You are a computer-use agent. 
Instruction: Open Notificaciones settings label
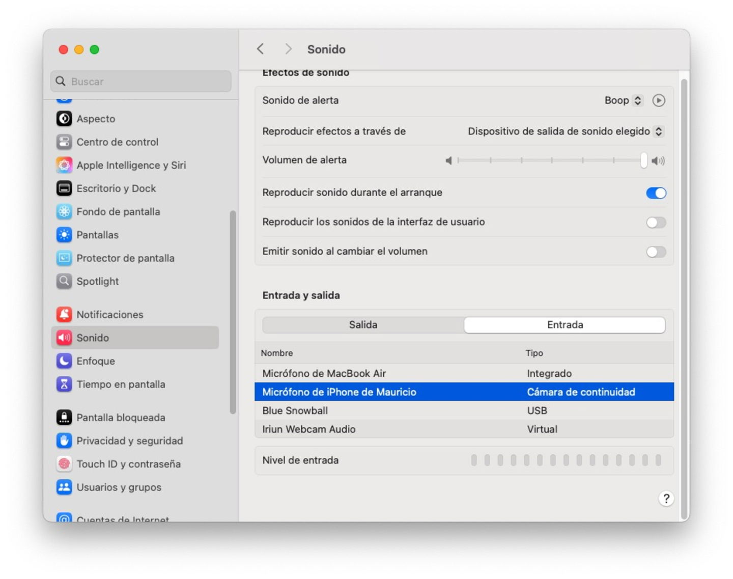tap(110, 315)
